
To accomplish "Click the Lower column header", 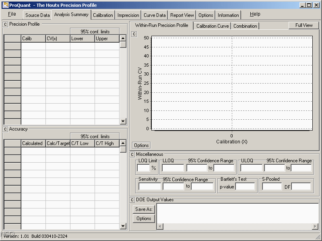I will coord(83,39).
